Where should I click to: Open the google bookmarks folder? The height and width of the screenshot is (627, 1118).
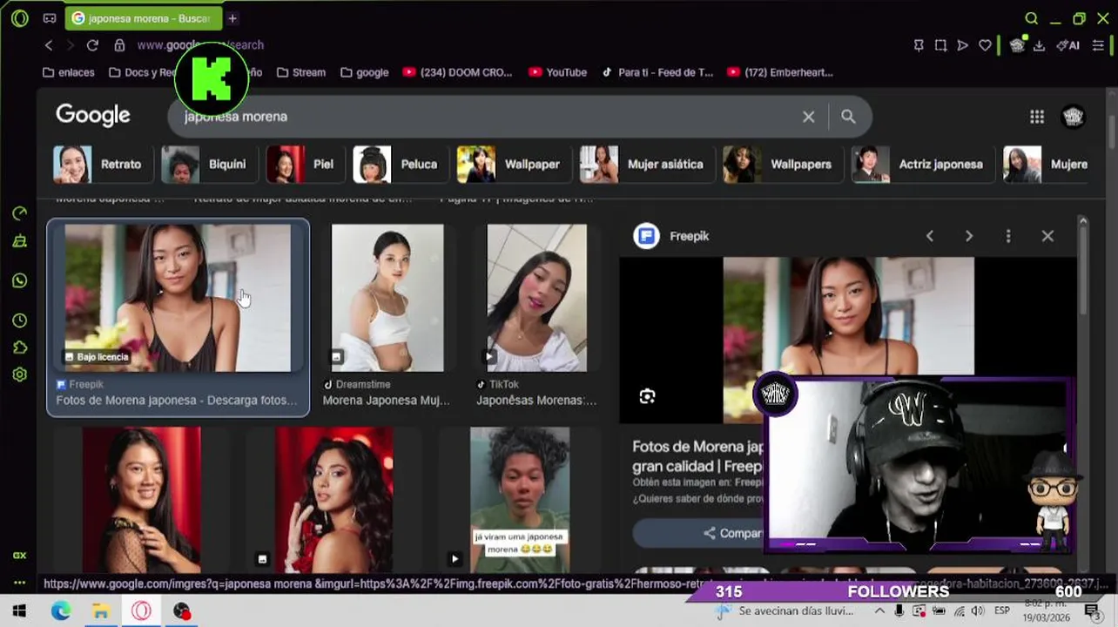365,72
